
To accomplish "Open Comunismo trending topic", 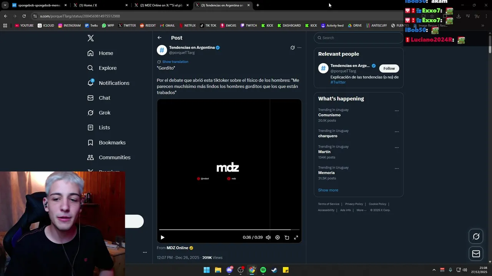I will click(x=329, y=115).
